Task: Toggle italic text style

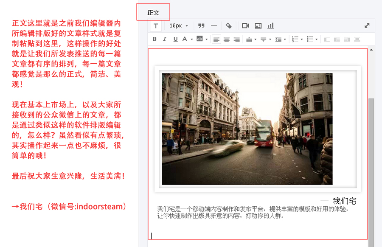Action: [165, 39]
